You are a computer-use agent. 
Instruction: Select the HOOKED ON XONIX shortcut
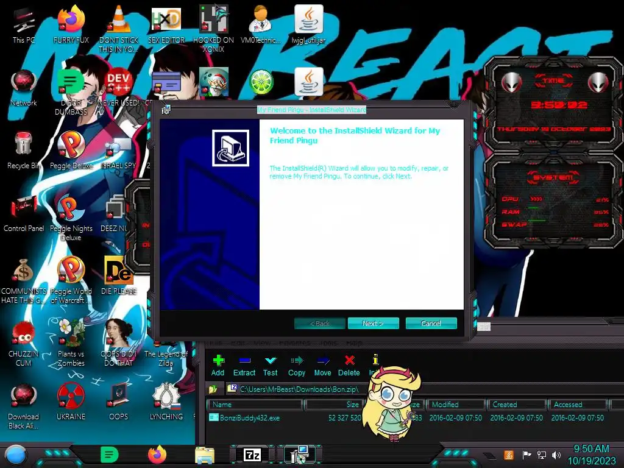click(x=213, y=30)
